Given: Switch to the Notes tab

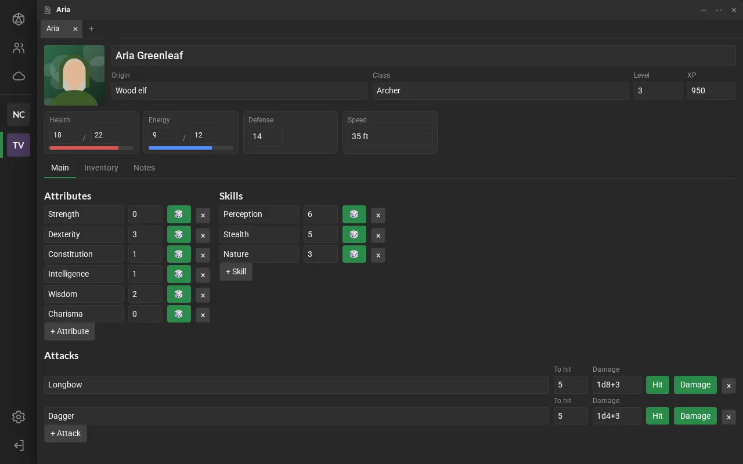Looking at the screenshot, I should click(x=144, y=168).
